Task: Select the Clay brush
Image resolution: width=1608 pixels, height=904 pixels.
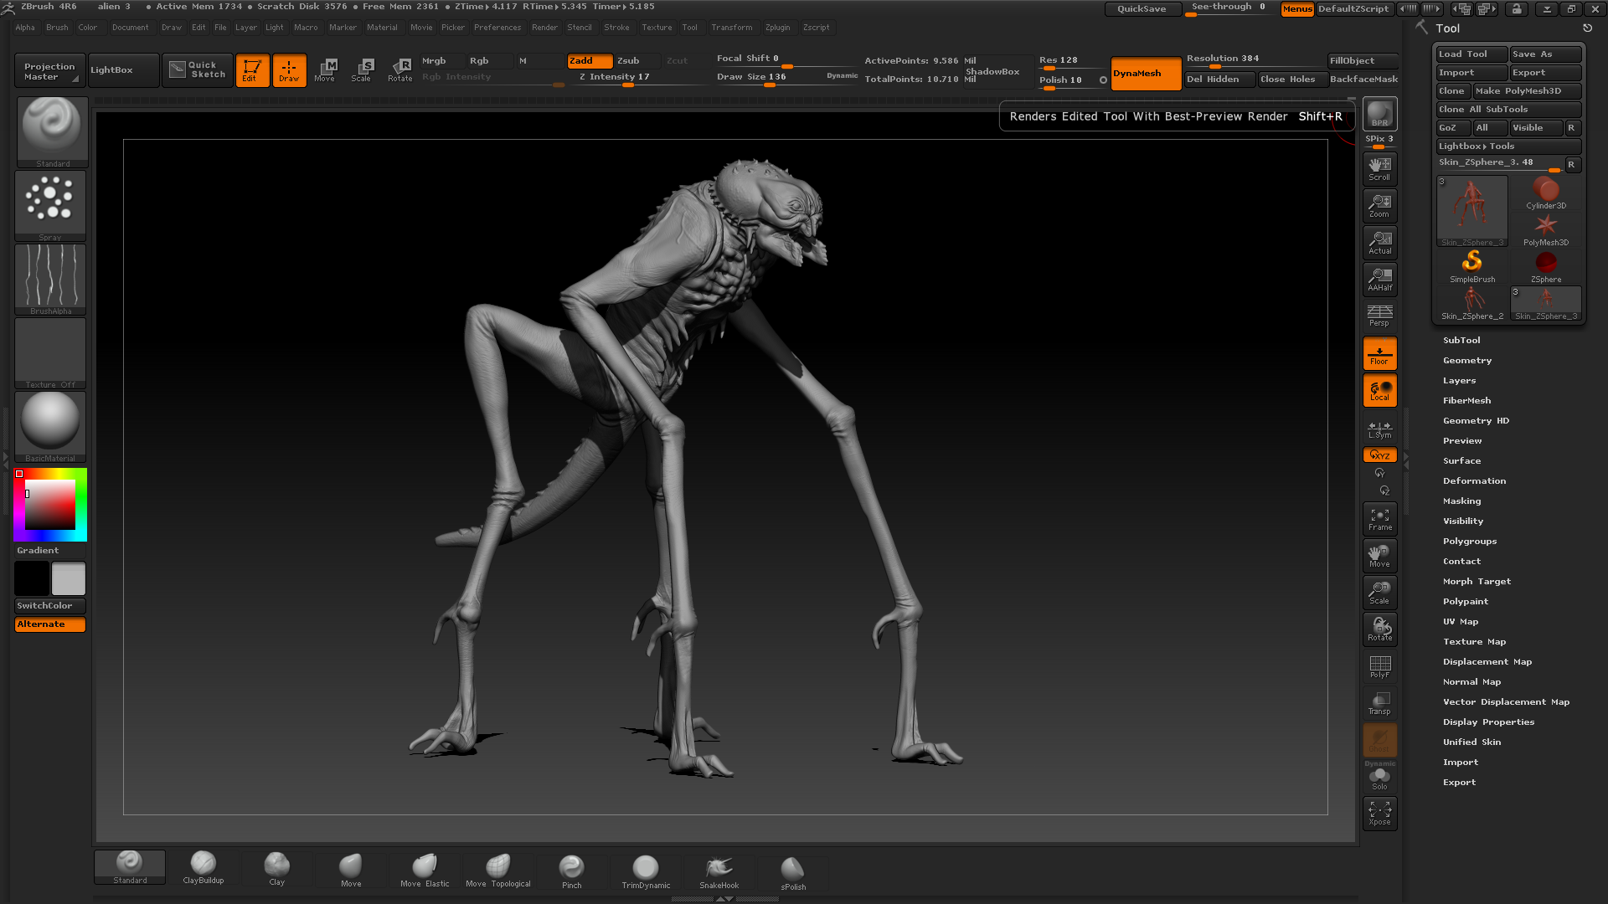Action: point(277,868)
